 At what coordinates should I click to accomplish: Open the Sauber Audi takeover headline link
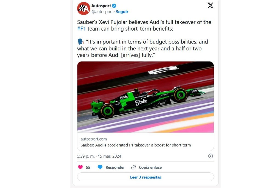coord(136,145)
